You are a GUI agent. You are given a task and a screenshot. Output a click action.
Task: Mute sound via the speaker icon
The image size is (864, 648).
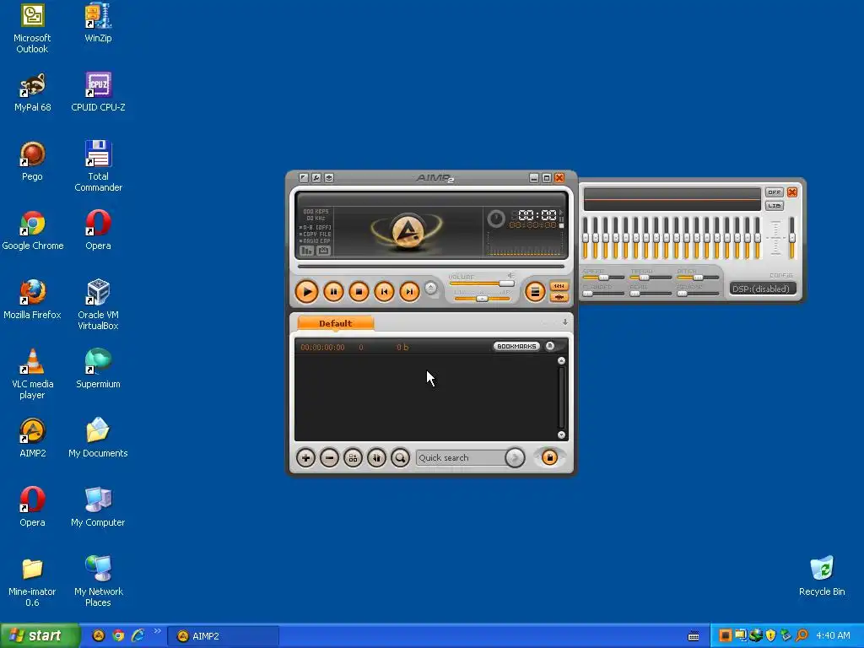pyautogui.click(x=510, y=275)
